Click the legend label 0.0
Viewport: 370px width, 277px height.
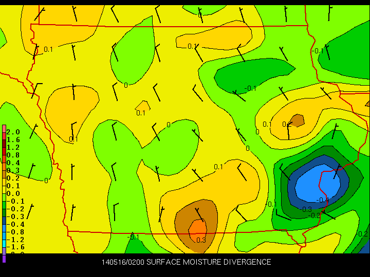click(x=13, y=193)
